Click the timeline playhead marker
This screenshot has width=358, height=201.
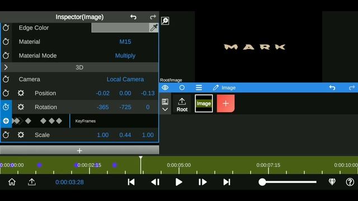tap(140, 158)
